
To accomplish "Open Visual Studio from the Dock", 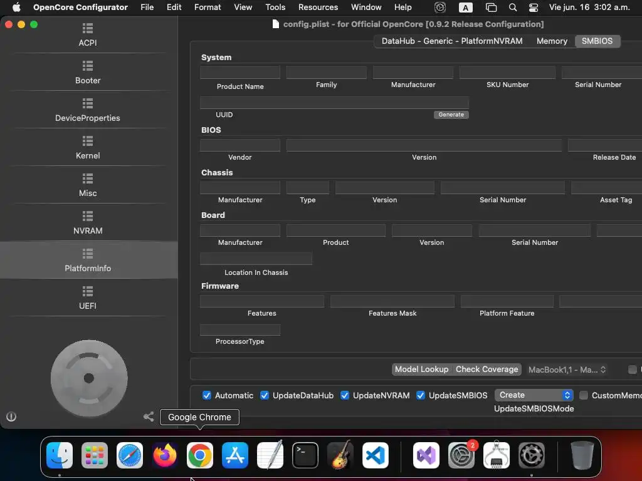I will pyautogui.click(x=426, y=455).
